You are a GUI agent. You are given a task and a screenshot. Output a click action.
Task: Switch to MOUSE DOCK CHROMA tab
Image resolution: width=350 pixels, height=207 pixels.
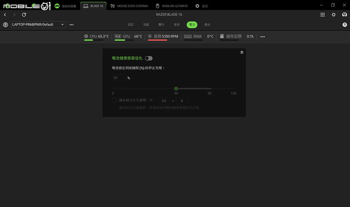(129, 6)
